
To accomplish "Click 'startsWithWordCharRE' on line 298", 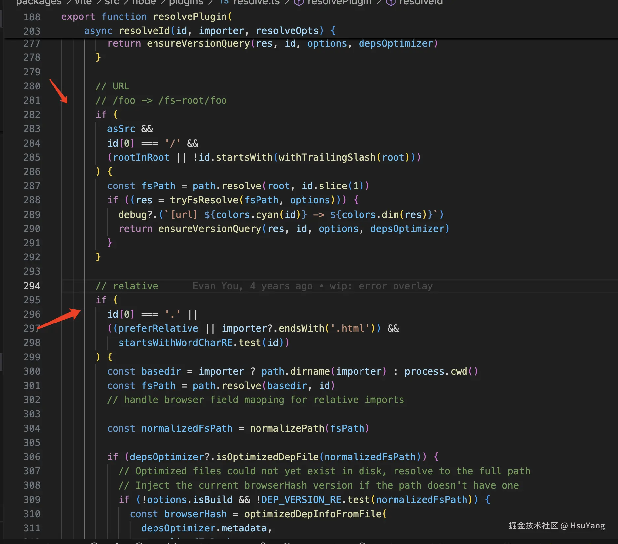I will [176, 343].
